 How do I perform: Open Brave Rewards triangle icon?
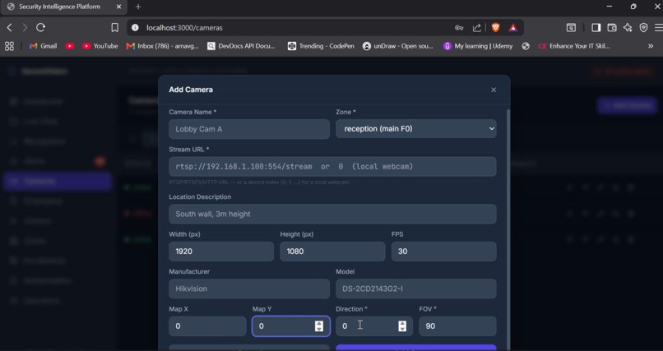513,27
